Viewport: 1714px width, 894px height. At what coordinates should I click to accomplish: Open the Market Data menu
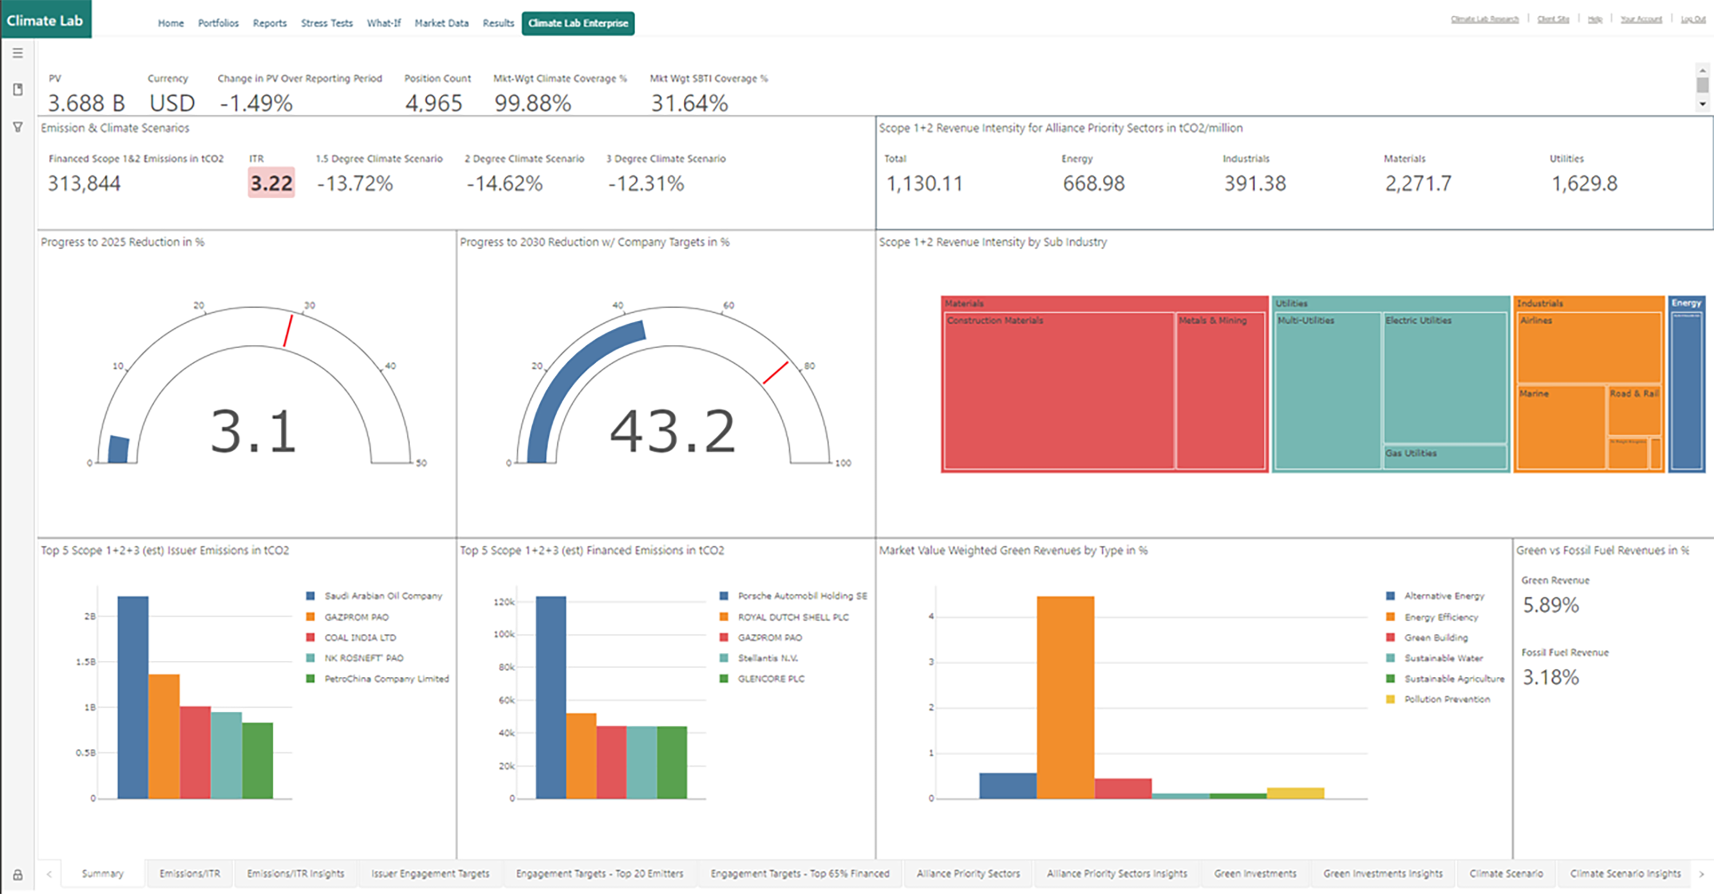442,23
